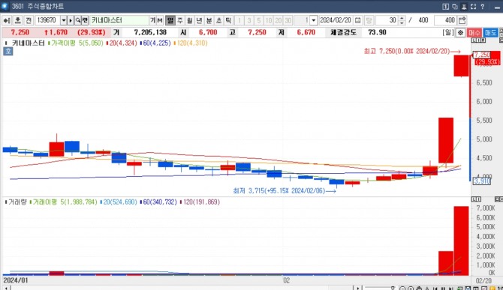The image size is (503, 290).
Task: Open the stock search magnifier icon
Action: click(x=78, y=20)
